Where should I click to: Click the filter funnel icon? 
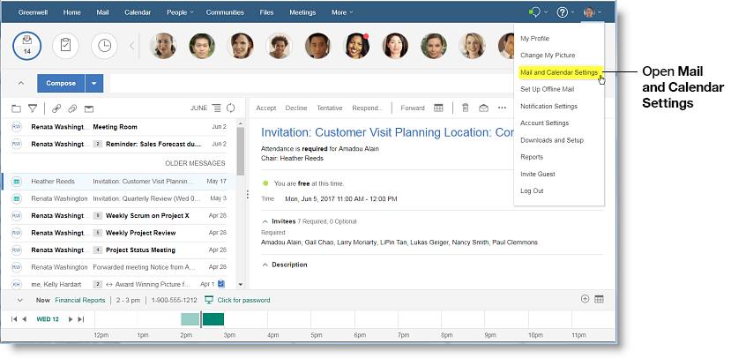click(33, 108)
